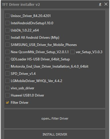Enable the vivo_usb_driver checkbox
Screen dimensions: 110x139
(x=7, y=88)
